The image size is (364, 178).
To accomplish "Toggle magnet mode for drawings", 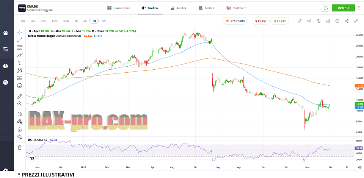I will coord(20,114).
